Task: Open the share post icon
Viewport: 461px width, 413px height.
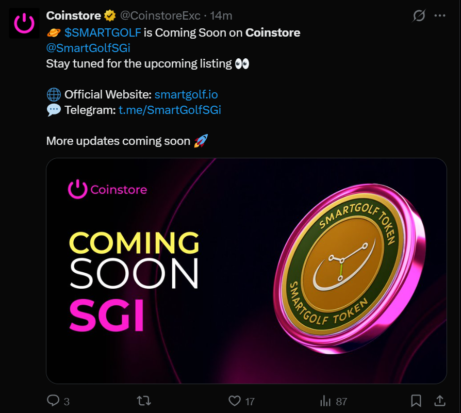Action: (x=440, y=401)
